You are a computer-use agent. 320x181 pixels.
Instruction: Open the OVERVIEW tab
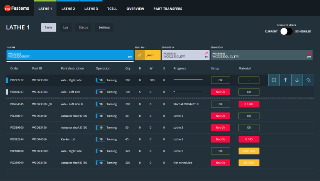click(135, 9)
